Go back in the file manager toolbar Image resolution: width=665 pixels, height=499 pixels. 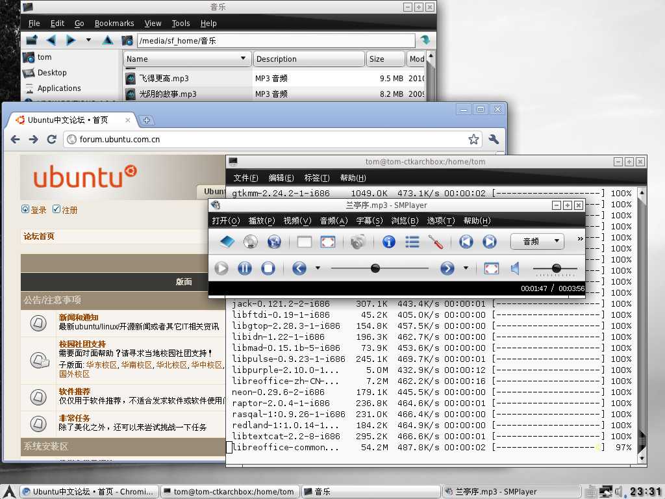(x=52, y=40)
